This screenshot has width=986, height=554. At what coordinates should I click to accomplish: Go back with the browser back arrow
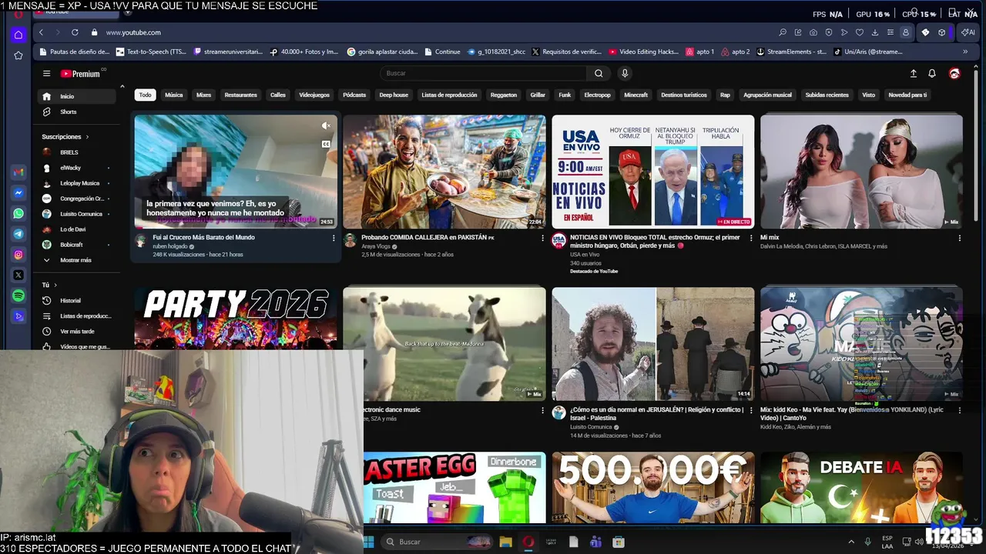point(41,32)
